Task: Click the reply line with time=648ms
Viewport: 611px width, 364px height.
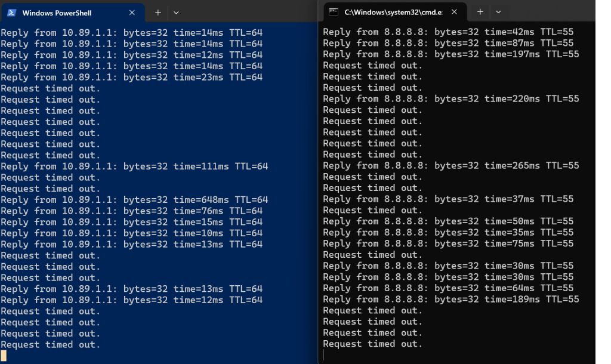Action: click(x=134, y=199)
